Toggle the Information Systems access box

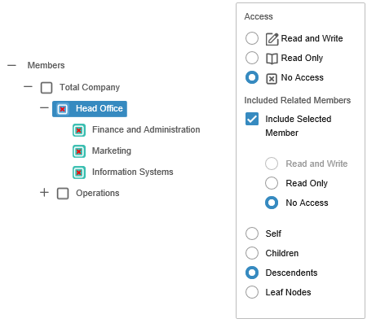point(79,172)
